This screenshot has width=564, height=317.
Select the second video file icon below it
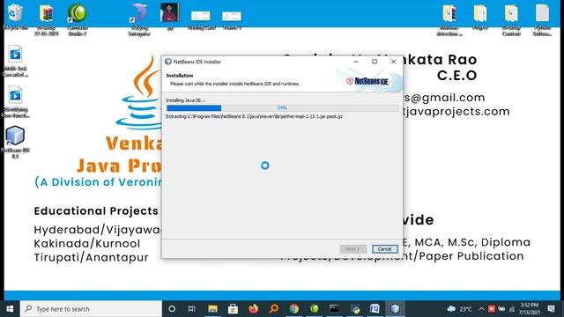pyautogui.click(x=15, y=101)
